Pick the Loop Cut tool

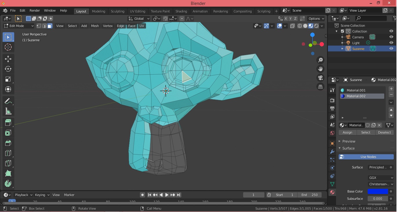pyautogui.click(x=8, y=153)
